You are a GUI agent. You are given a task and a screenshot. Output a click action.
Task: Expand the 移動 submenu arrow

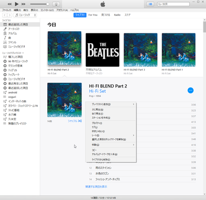(x=133, y=145)
